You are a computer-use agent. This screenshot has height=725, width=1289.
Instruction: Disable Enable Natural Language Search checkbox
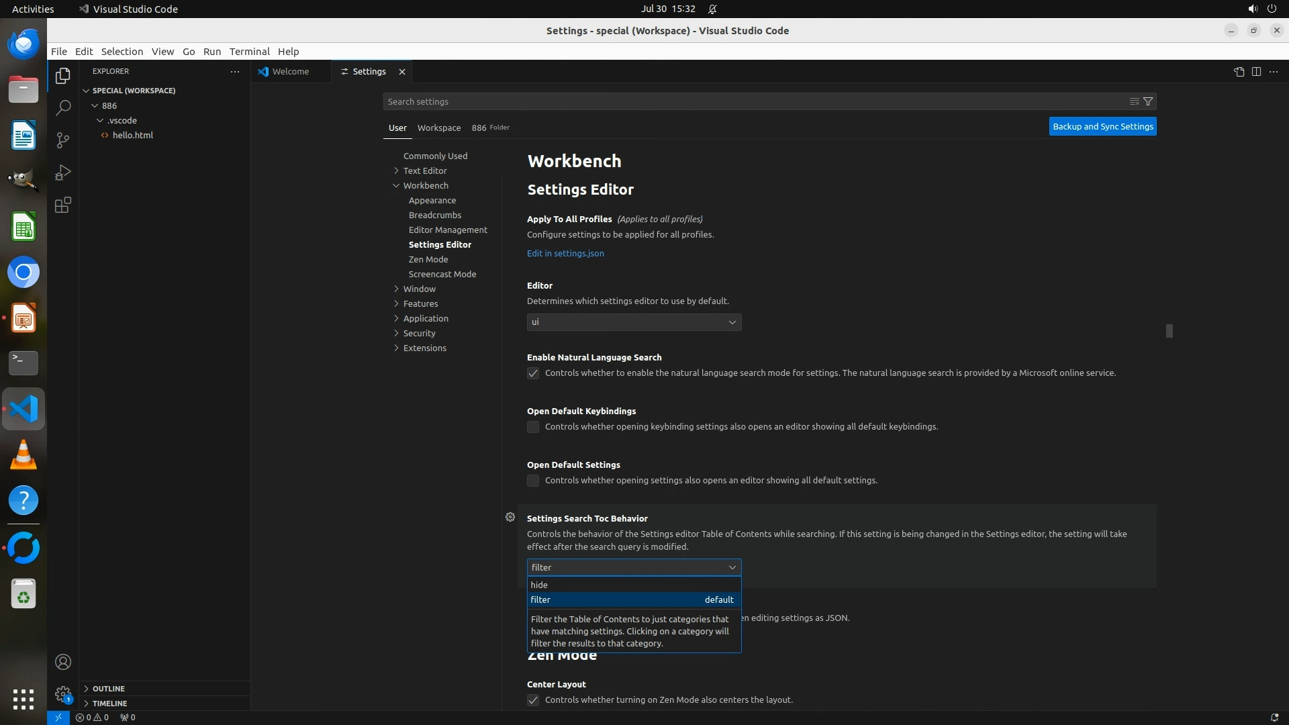pos(533,373)
